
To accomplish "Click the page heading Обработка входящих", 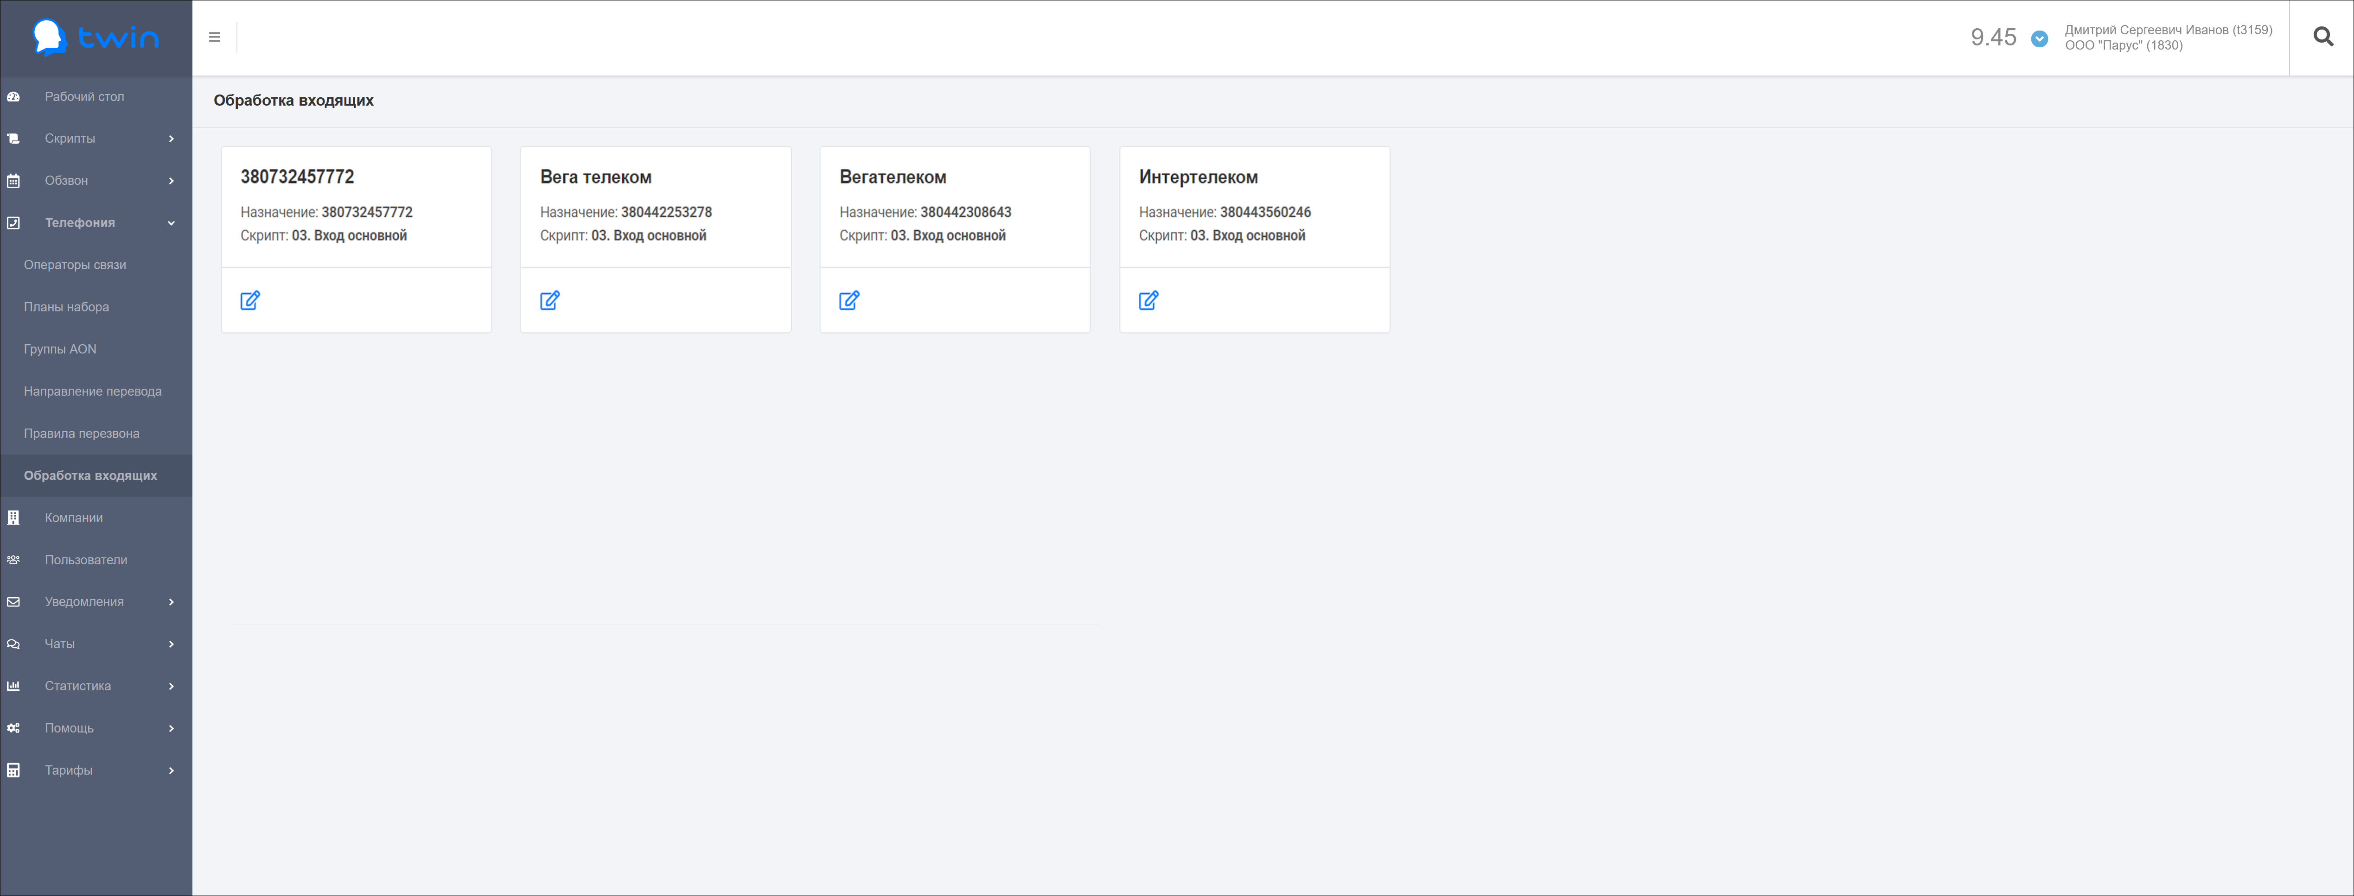I will click(293, 101).
